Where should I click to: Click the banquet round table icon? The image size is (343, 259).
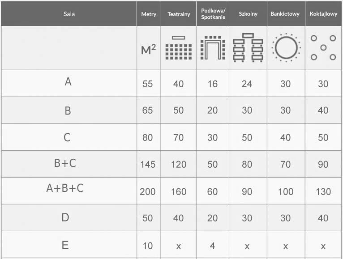(x=286, y=48)
